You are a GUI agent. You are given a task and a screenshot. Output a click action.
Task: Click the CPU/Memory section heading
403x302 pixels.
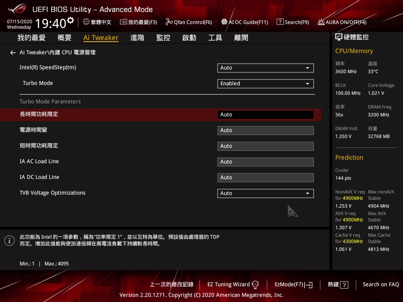tap(354, 51)
